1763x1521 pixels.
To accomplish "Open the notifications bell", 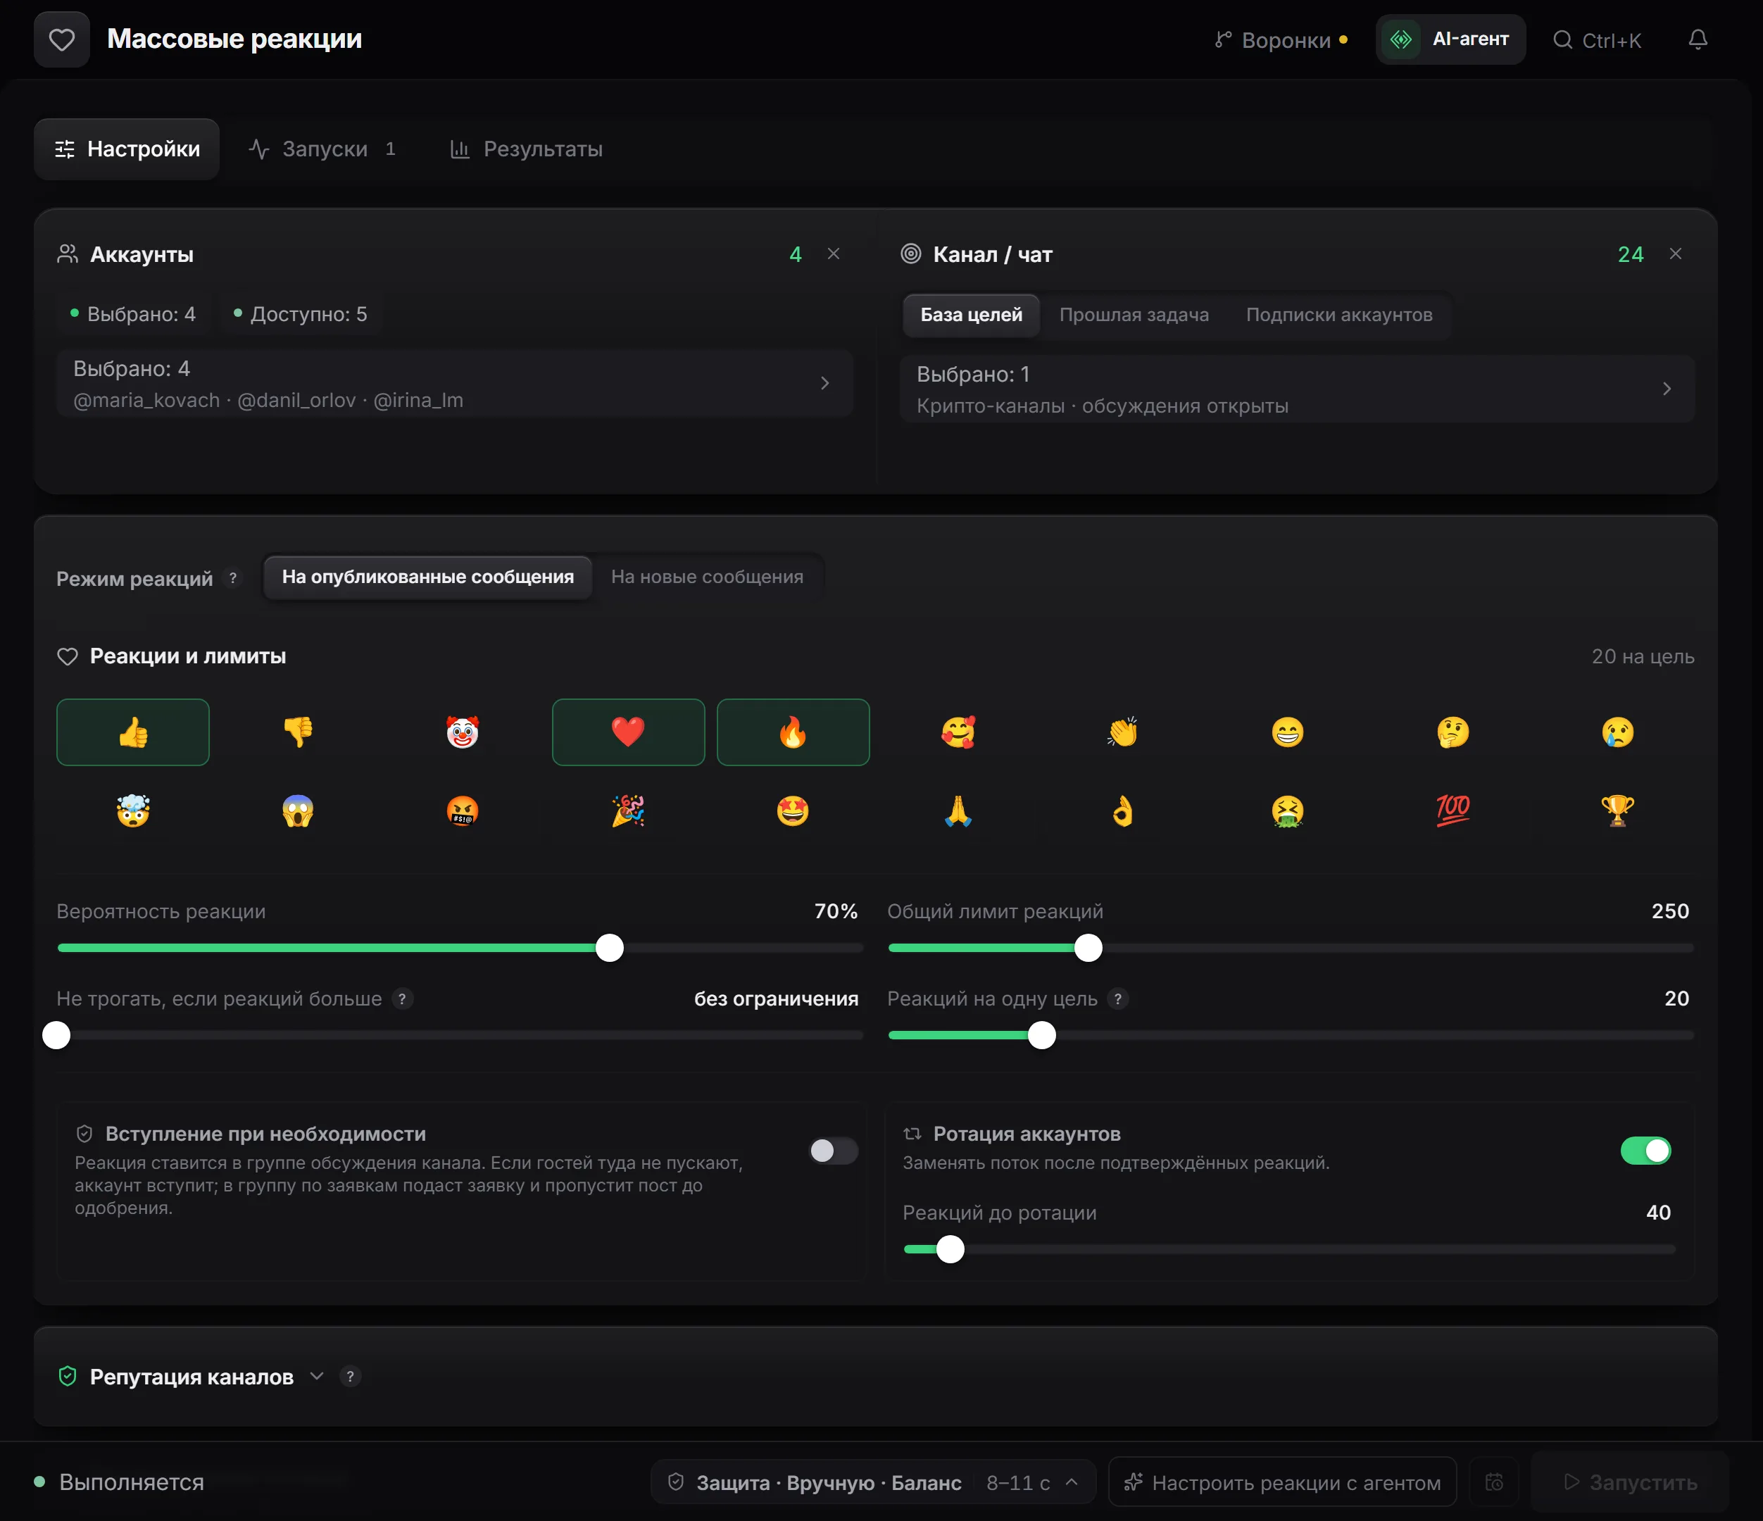I will coord(1698,39).
